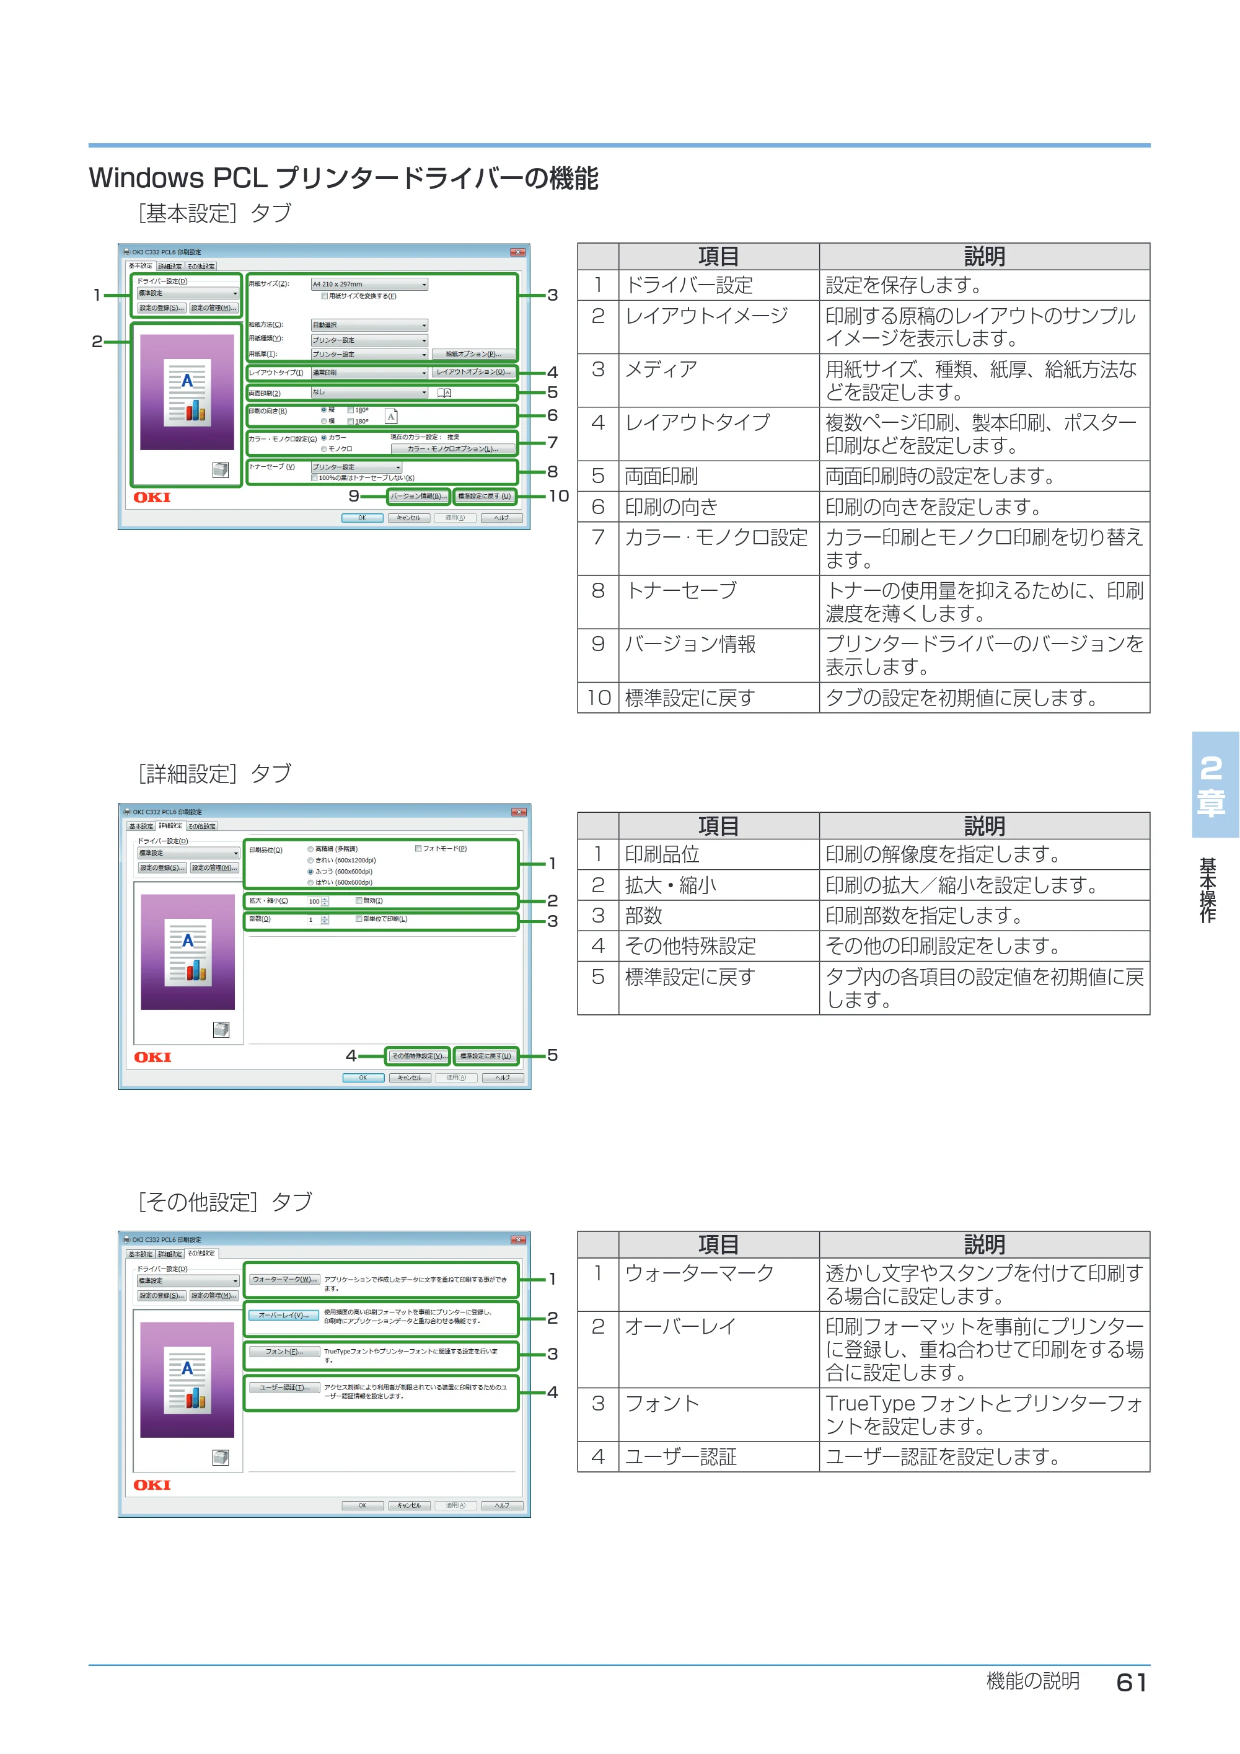Check the 無効 checkbox next to 拡大・縮小
The width and height of the screenshot is (1240, 1754).
pos(359,901)
